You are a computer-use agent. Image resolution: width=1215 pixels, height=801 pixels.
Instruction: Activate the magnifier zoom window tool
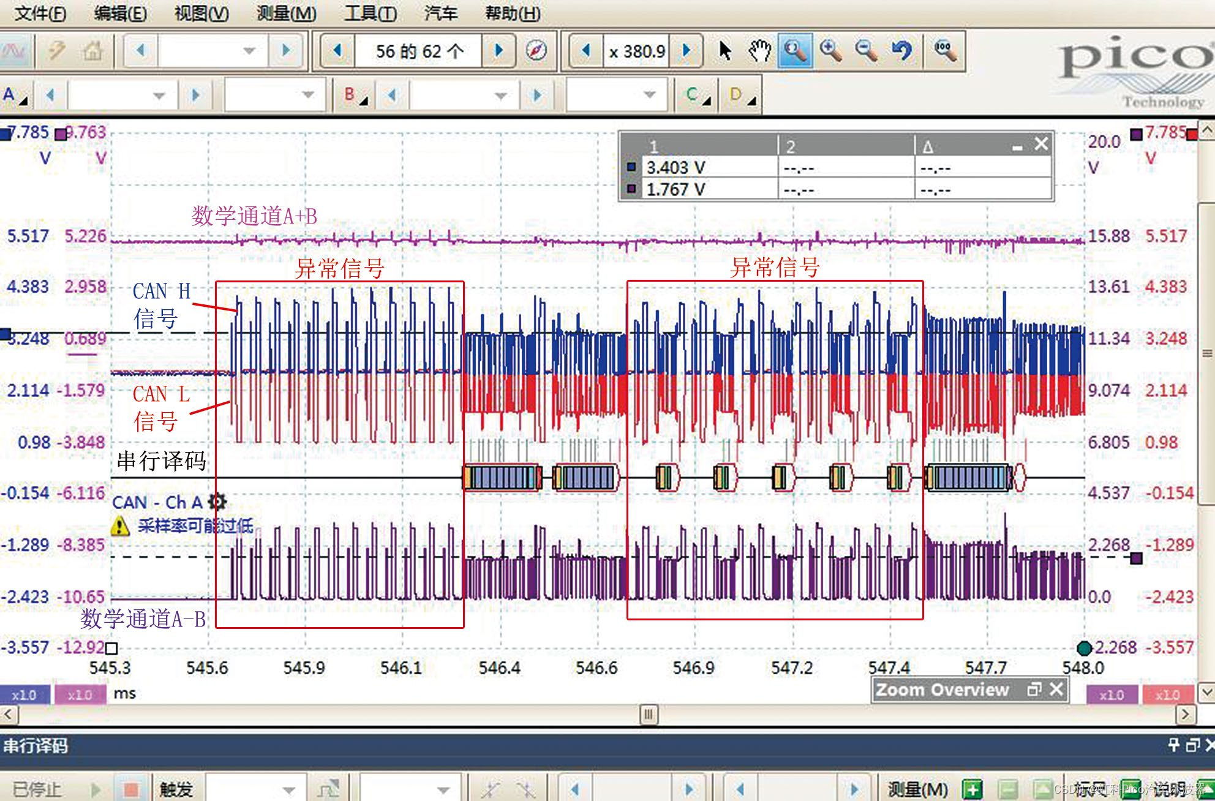click(795, 51)
